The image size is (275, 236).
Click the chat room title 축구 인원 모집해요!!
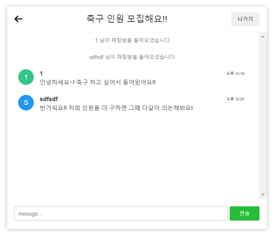click(x=127, y=19)
